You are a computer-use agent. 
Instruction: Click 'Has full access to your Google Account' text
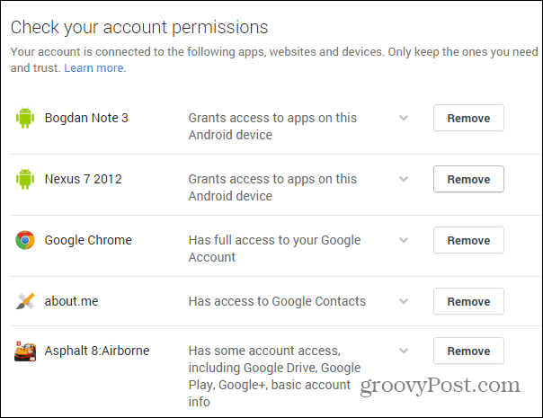click(x=274, y=249)
